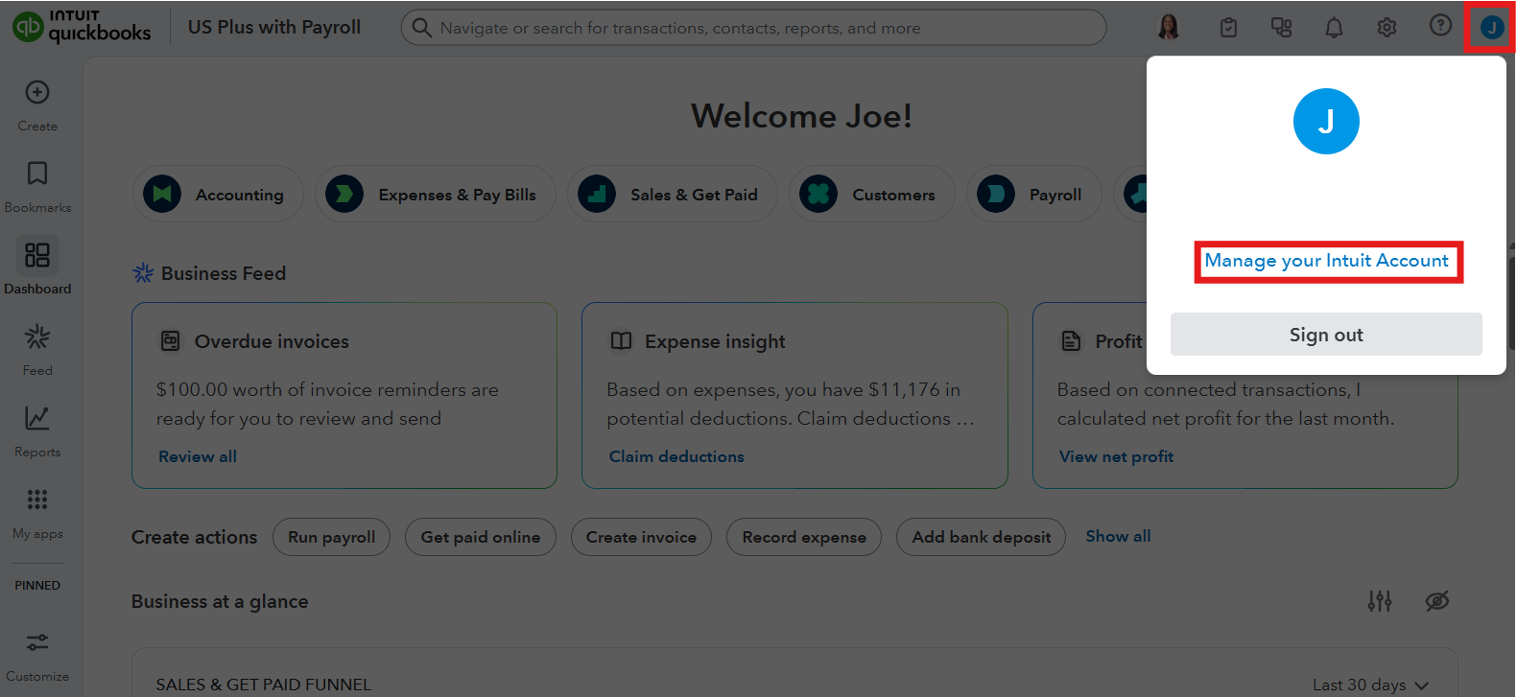Click the J profile avatar in top bar
Screen dimensions: 1517x697
click(x=1491, y=28)
